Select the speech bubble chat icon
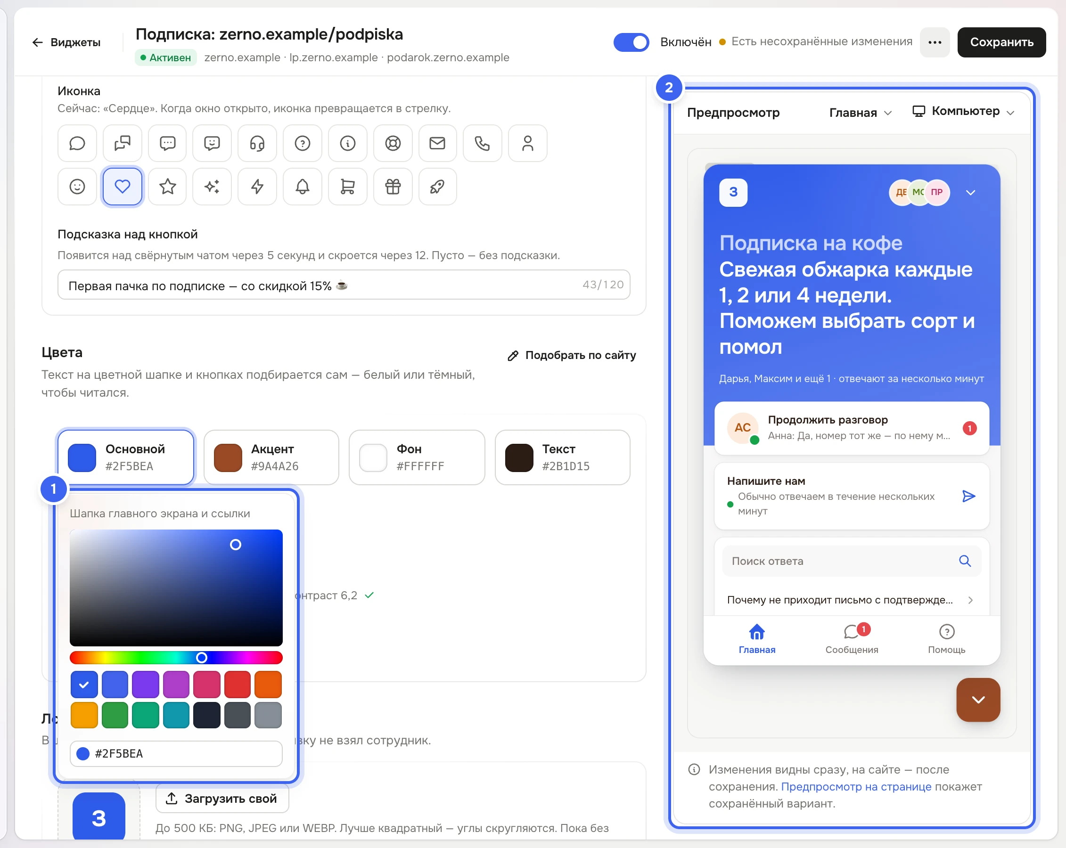Viewport: 1066px width, 848px height. pos(77,143)
